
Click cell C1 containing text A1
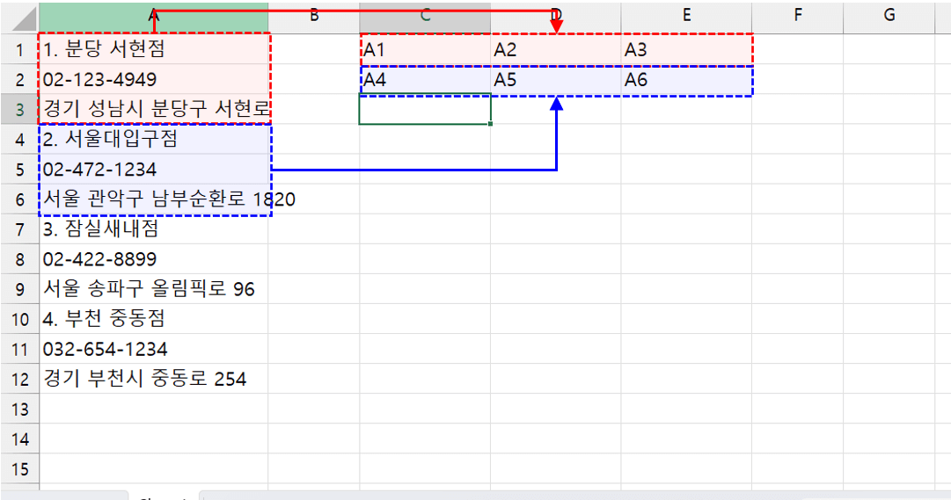424,50
